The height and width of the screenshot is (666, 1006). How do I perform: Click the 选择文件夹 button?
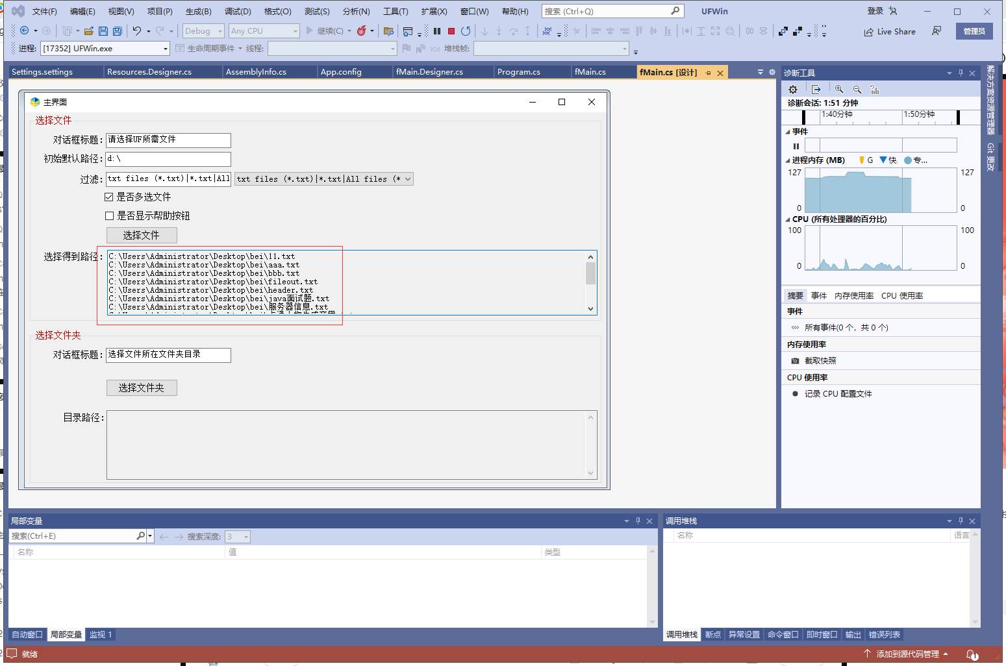tap(142, 388)
